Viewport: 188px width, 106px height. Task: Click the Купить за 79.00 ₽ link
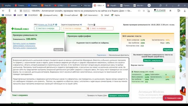point(46,25)
